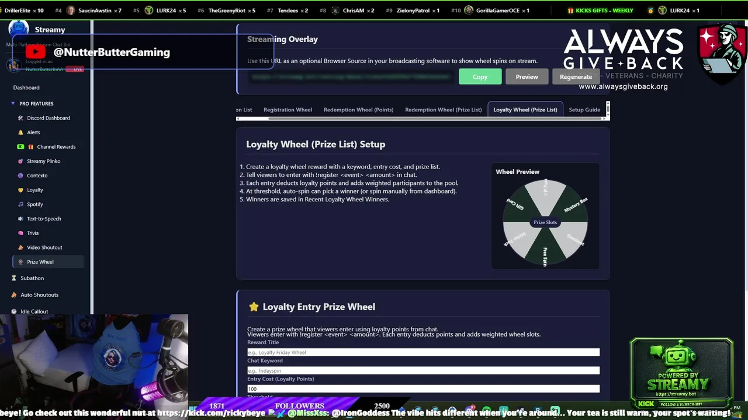This screenshot has height=420, width=748.
Task: Click the Streamy robot logo
Action: click(x=19, y=29)
